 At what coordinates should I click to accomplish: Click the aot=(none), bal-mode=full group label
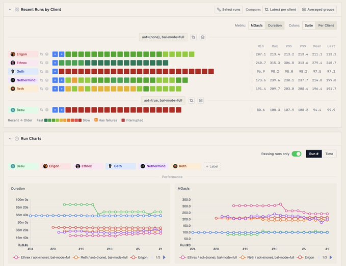[x=163, y=37]
